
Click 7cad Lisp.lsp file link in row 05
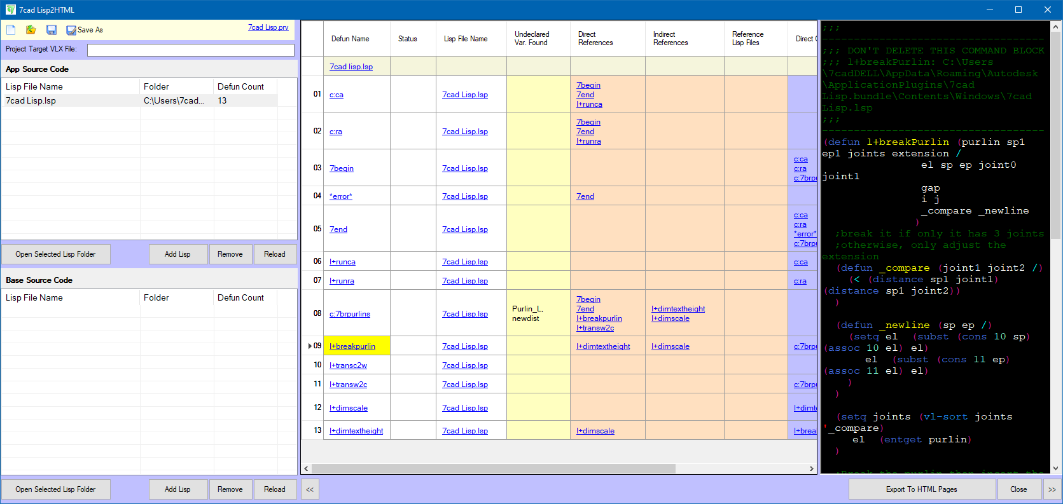[465, 229]
